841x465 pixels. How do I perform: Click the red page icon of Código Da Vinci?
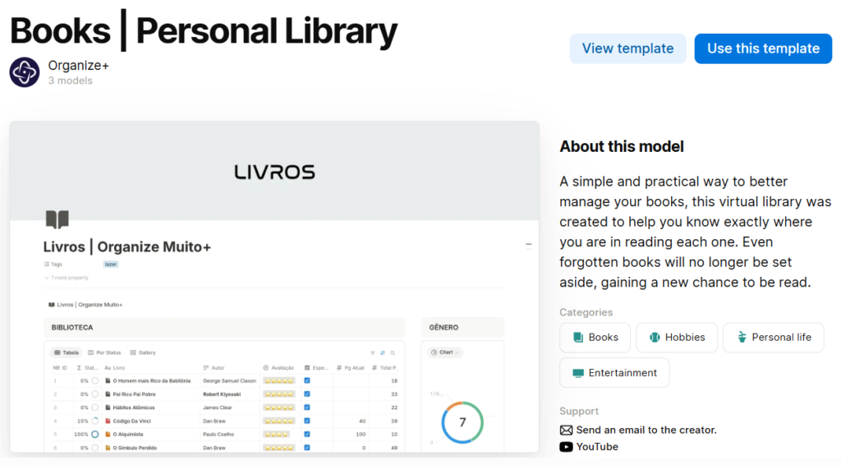point(108,421)
